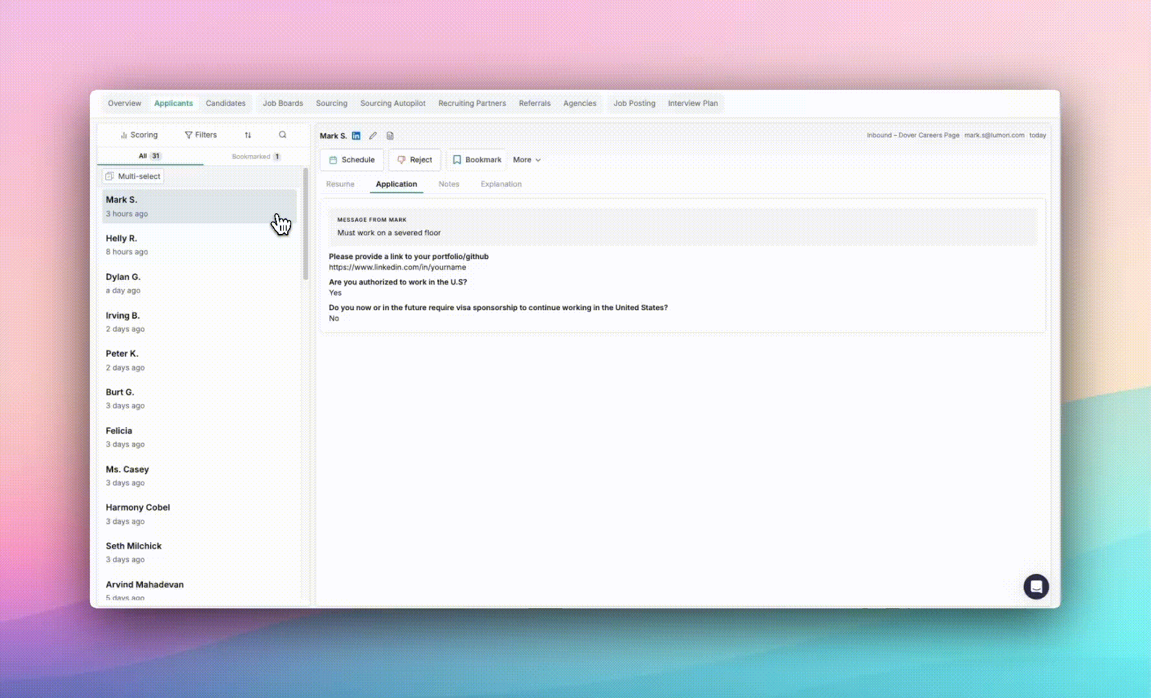This screenshot has height=698, width=1151.
Task: Click the pencil edit icon beside Mark S.
Action: coord(372,136)
